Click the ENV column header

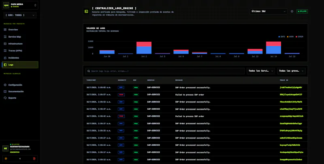click(135, 80)
